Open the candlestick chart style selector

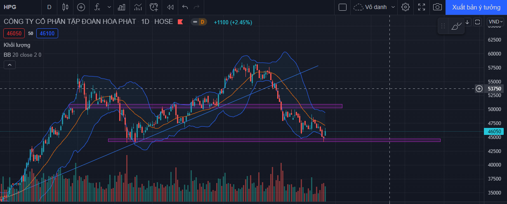(65, 7)
